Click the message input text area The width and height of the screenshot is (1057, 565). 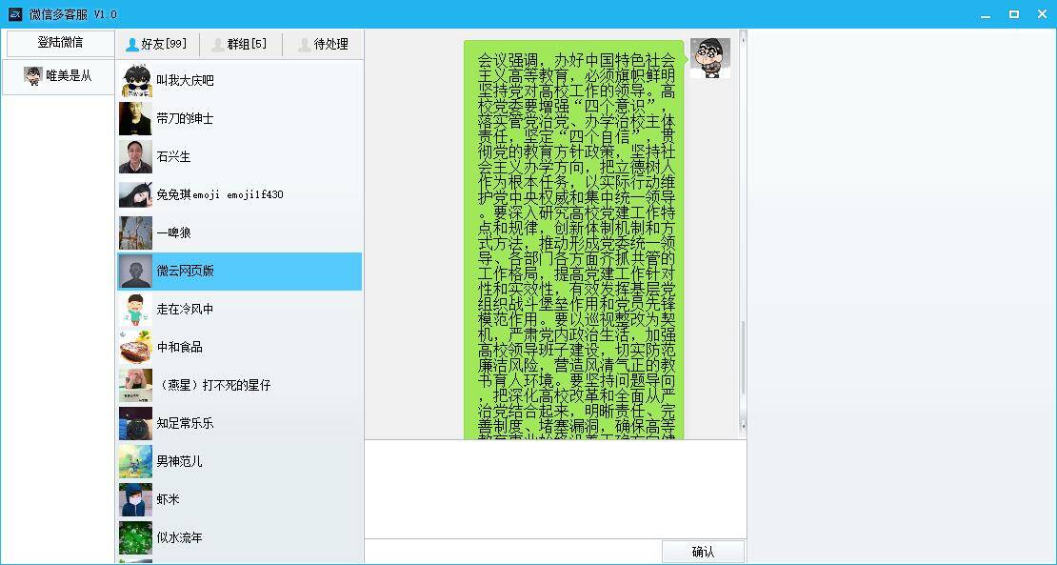click(x=555, y=489)
